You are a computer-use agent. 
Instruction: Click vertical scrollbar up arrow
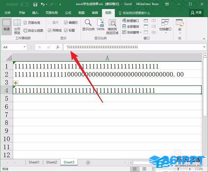[205, 55]
